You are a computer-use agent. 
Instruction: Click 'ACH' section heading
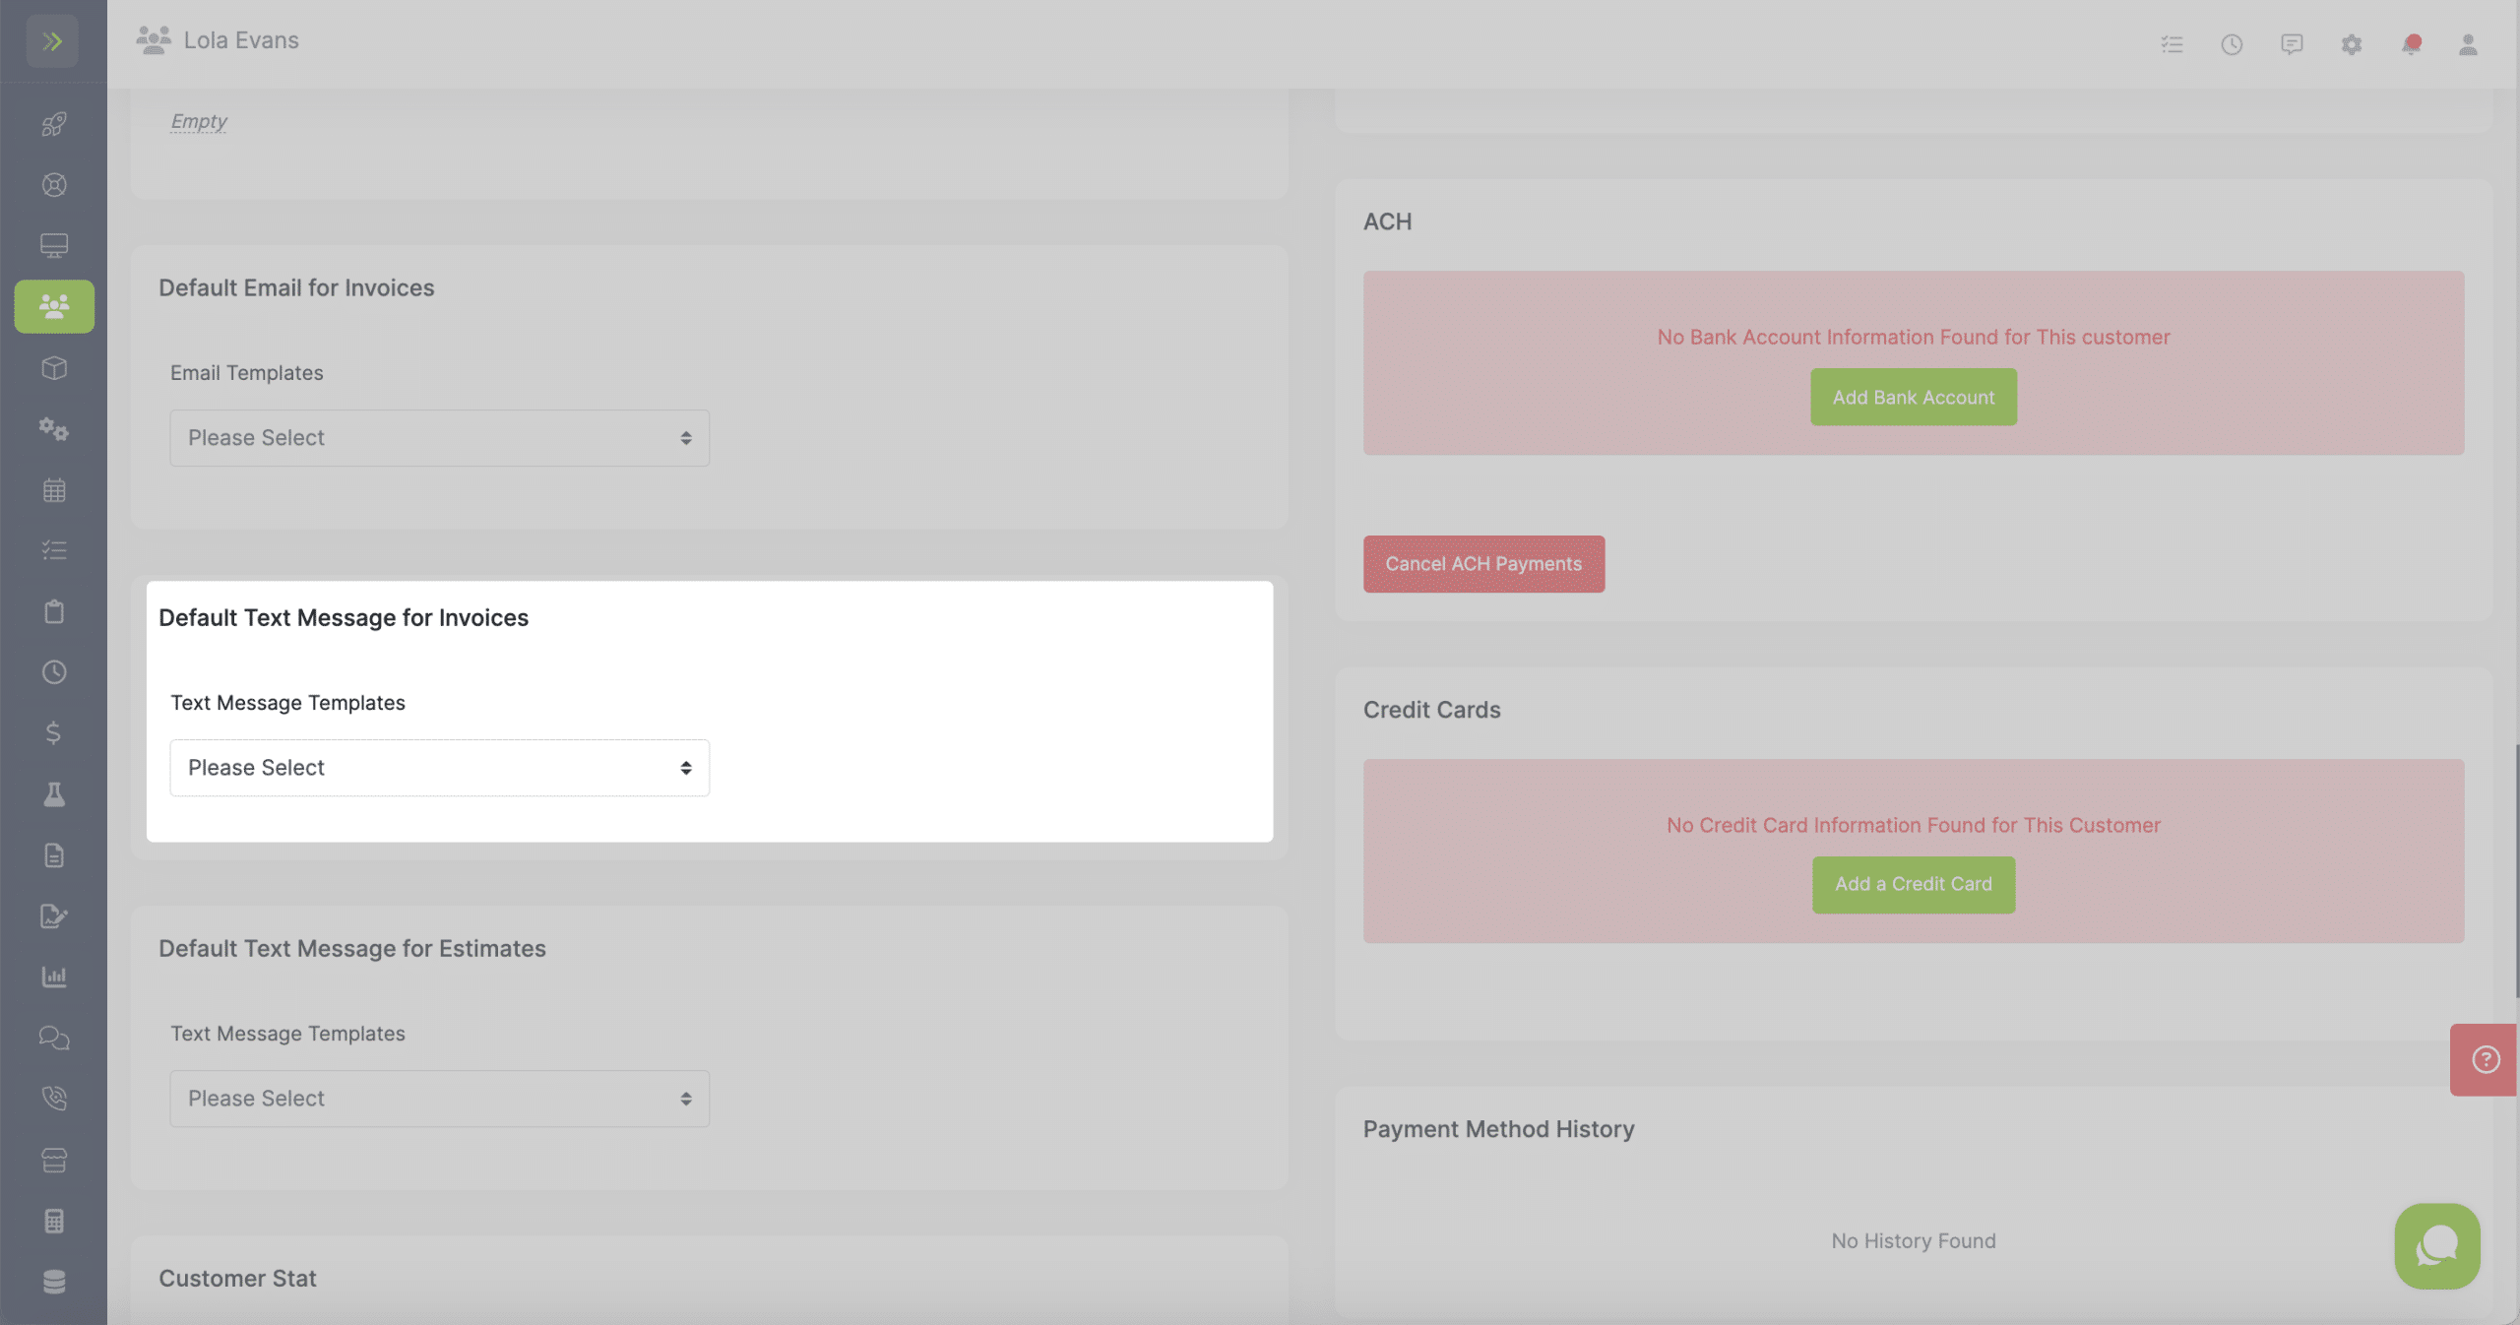point(1387,221)
